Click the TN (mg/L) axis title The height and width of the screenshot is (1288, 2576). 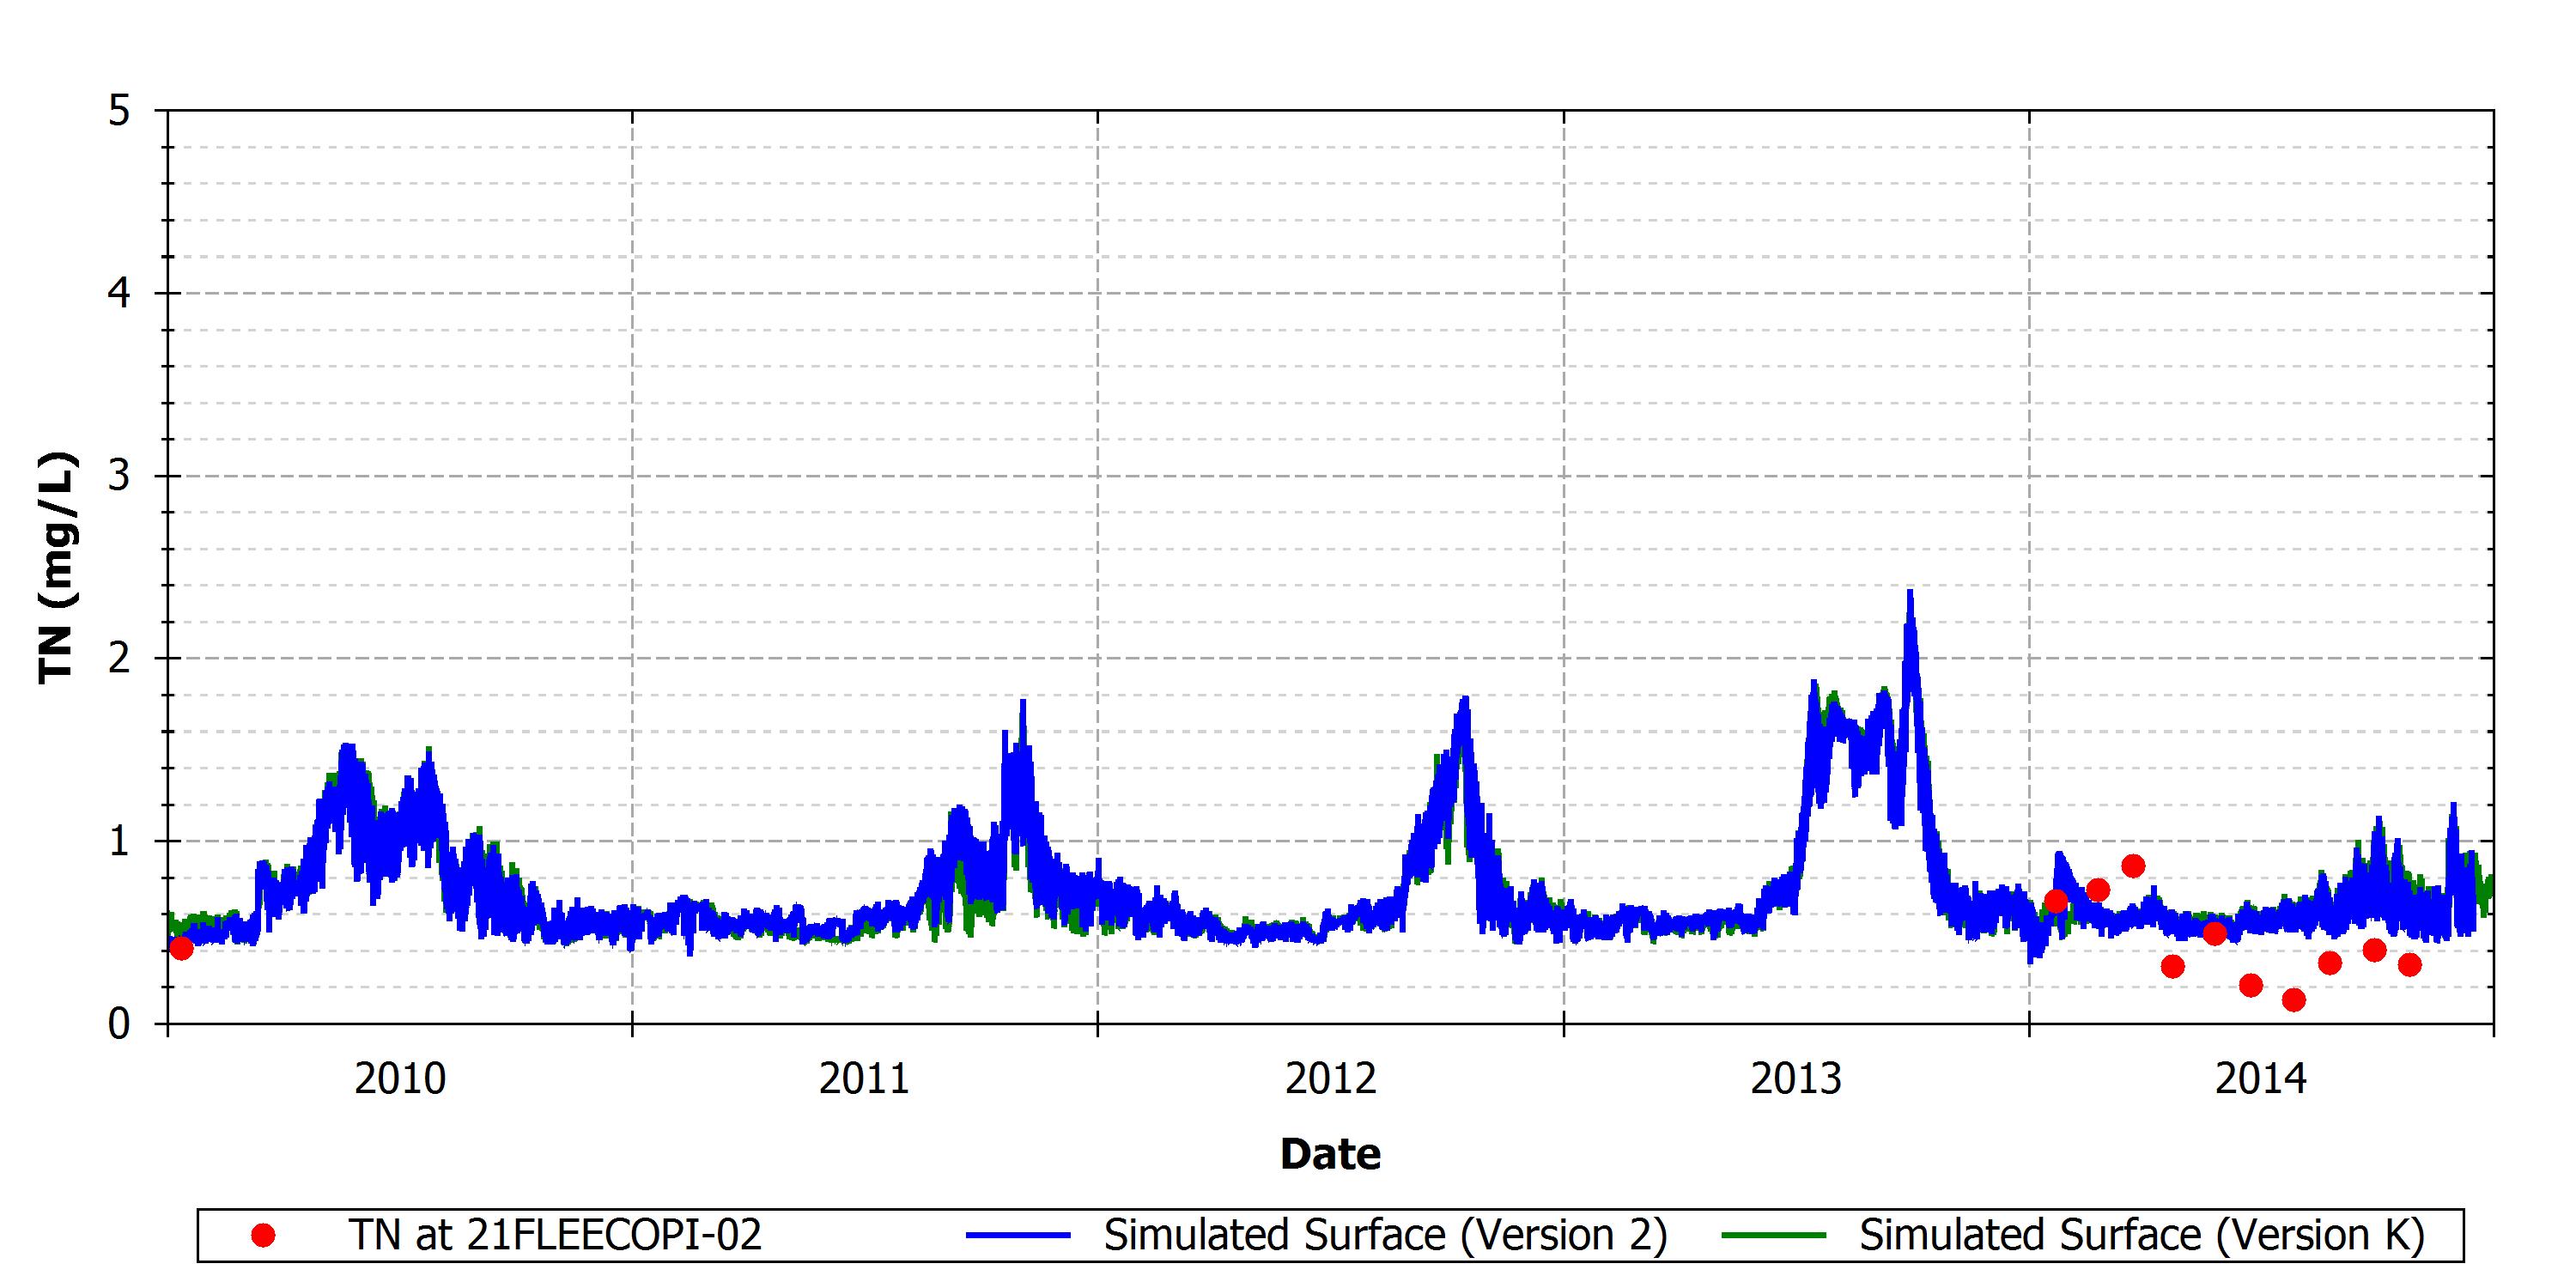point(57,568)
